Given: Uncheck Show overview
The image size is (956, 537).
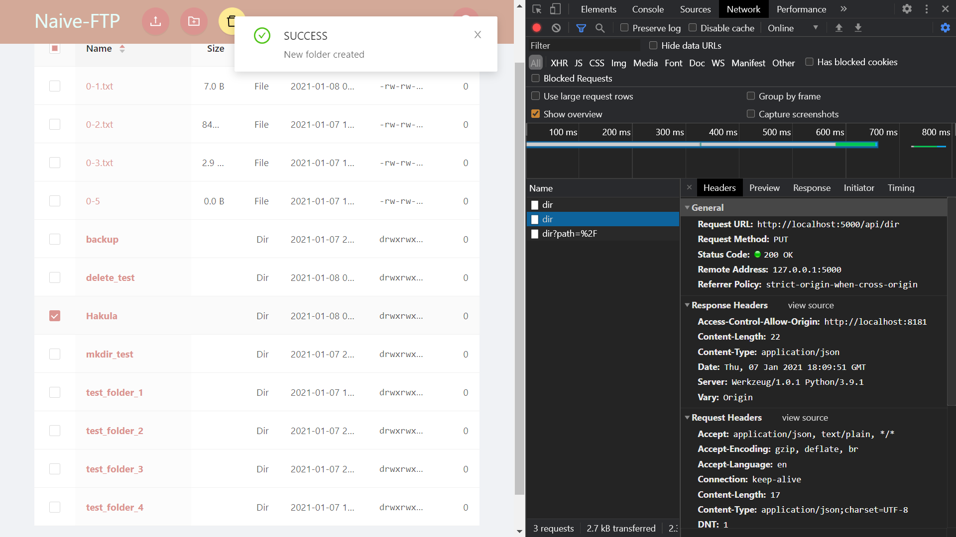Looking at the screenshot, I should pos(535,114).
